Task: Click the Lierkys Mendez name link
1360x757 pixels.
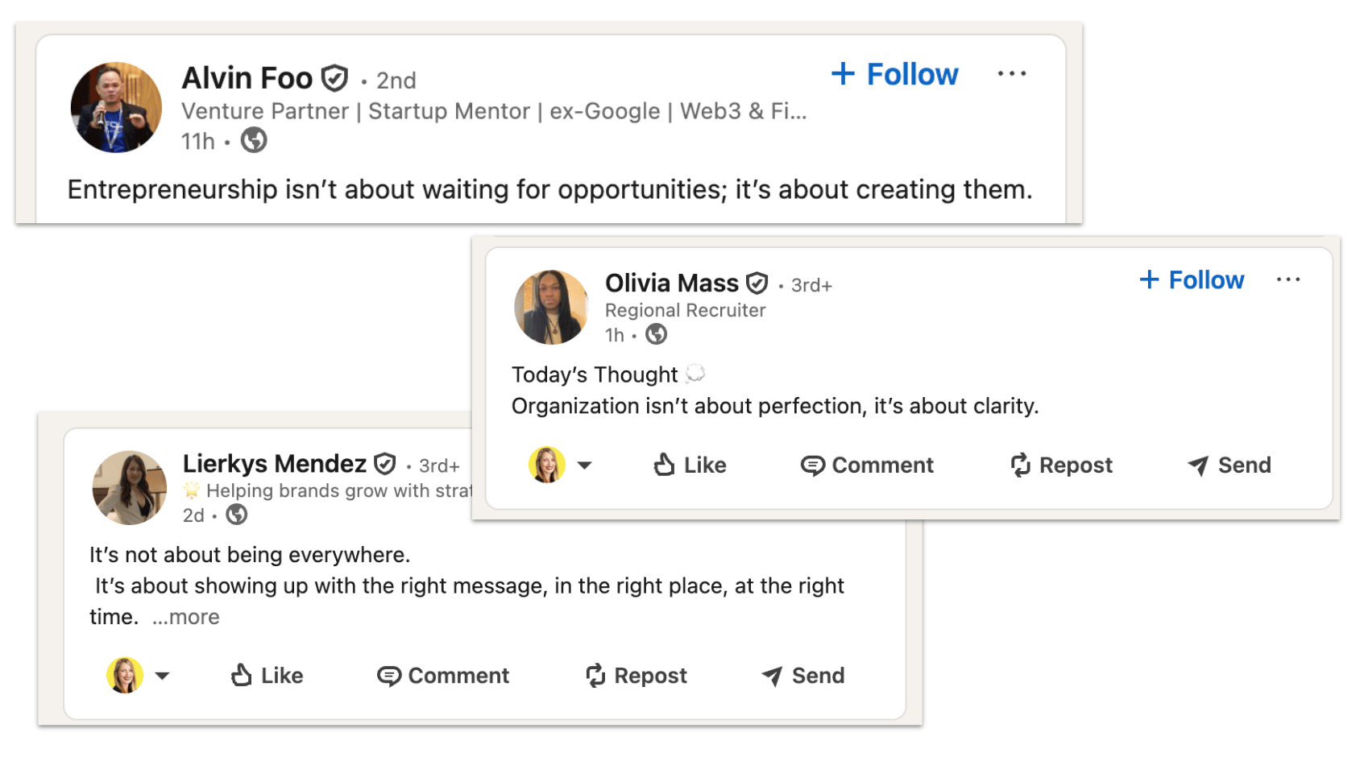Action: coord(274,464)
